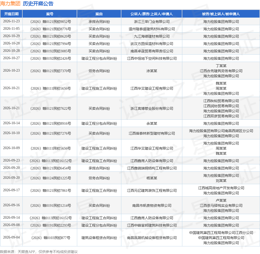Click defendant 海力控股集团有限公司南昌西湖区分公司
Image resolution: width=260 pixels, height=254 pixels.
pyautogui.click(x=221, y=131)
